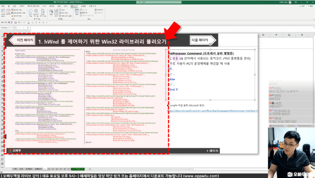
Task: Add a new sheet with plus icon
Action: pos(90,169)
